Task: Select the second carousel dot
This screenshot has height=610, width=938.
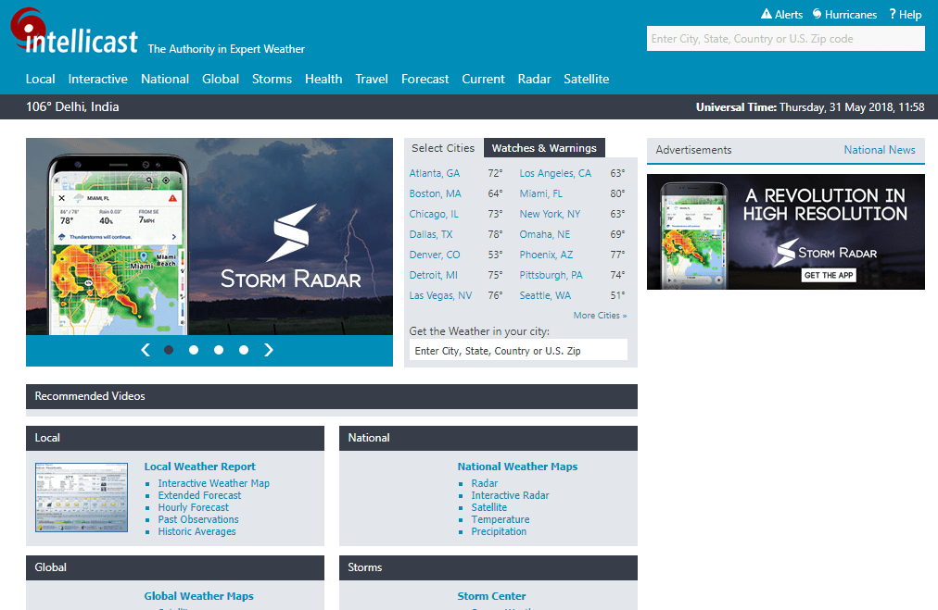Action: point(194,350)
